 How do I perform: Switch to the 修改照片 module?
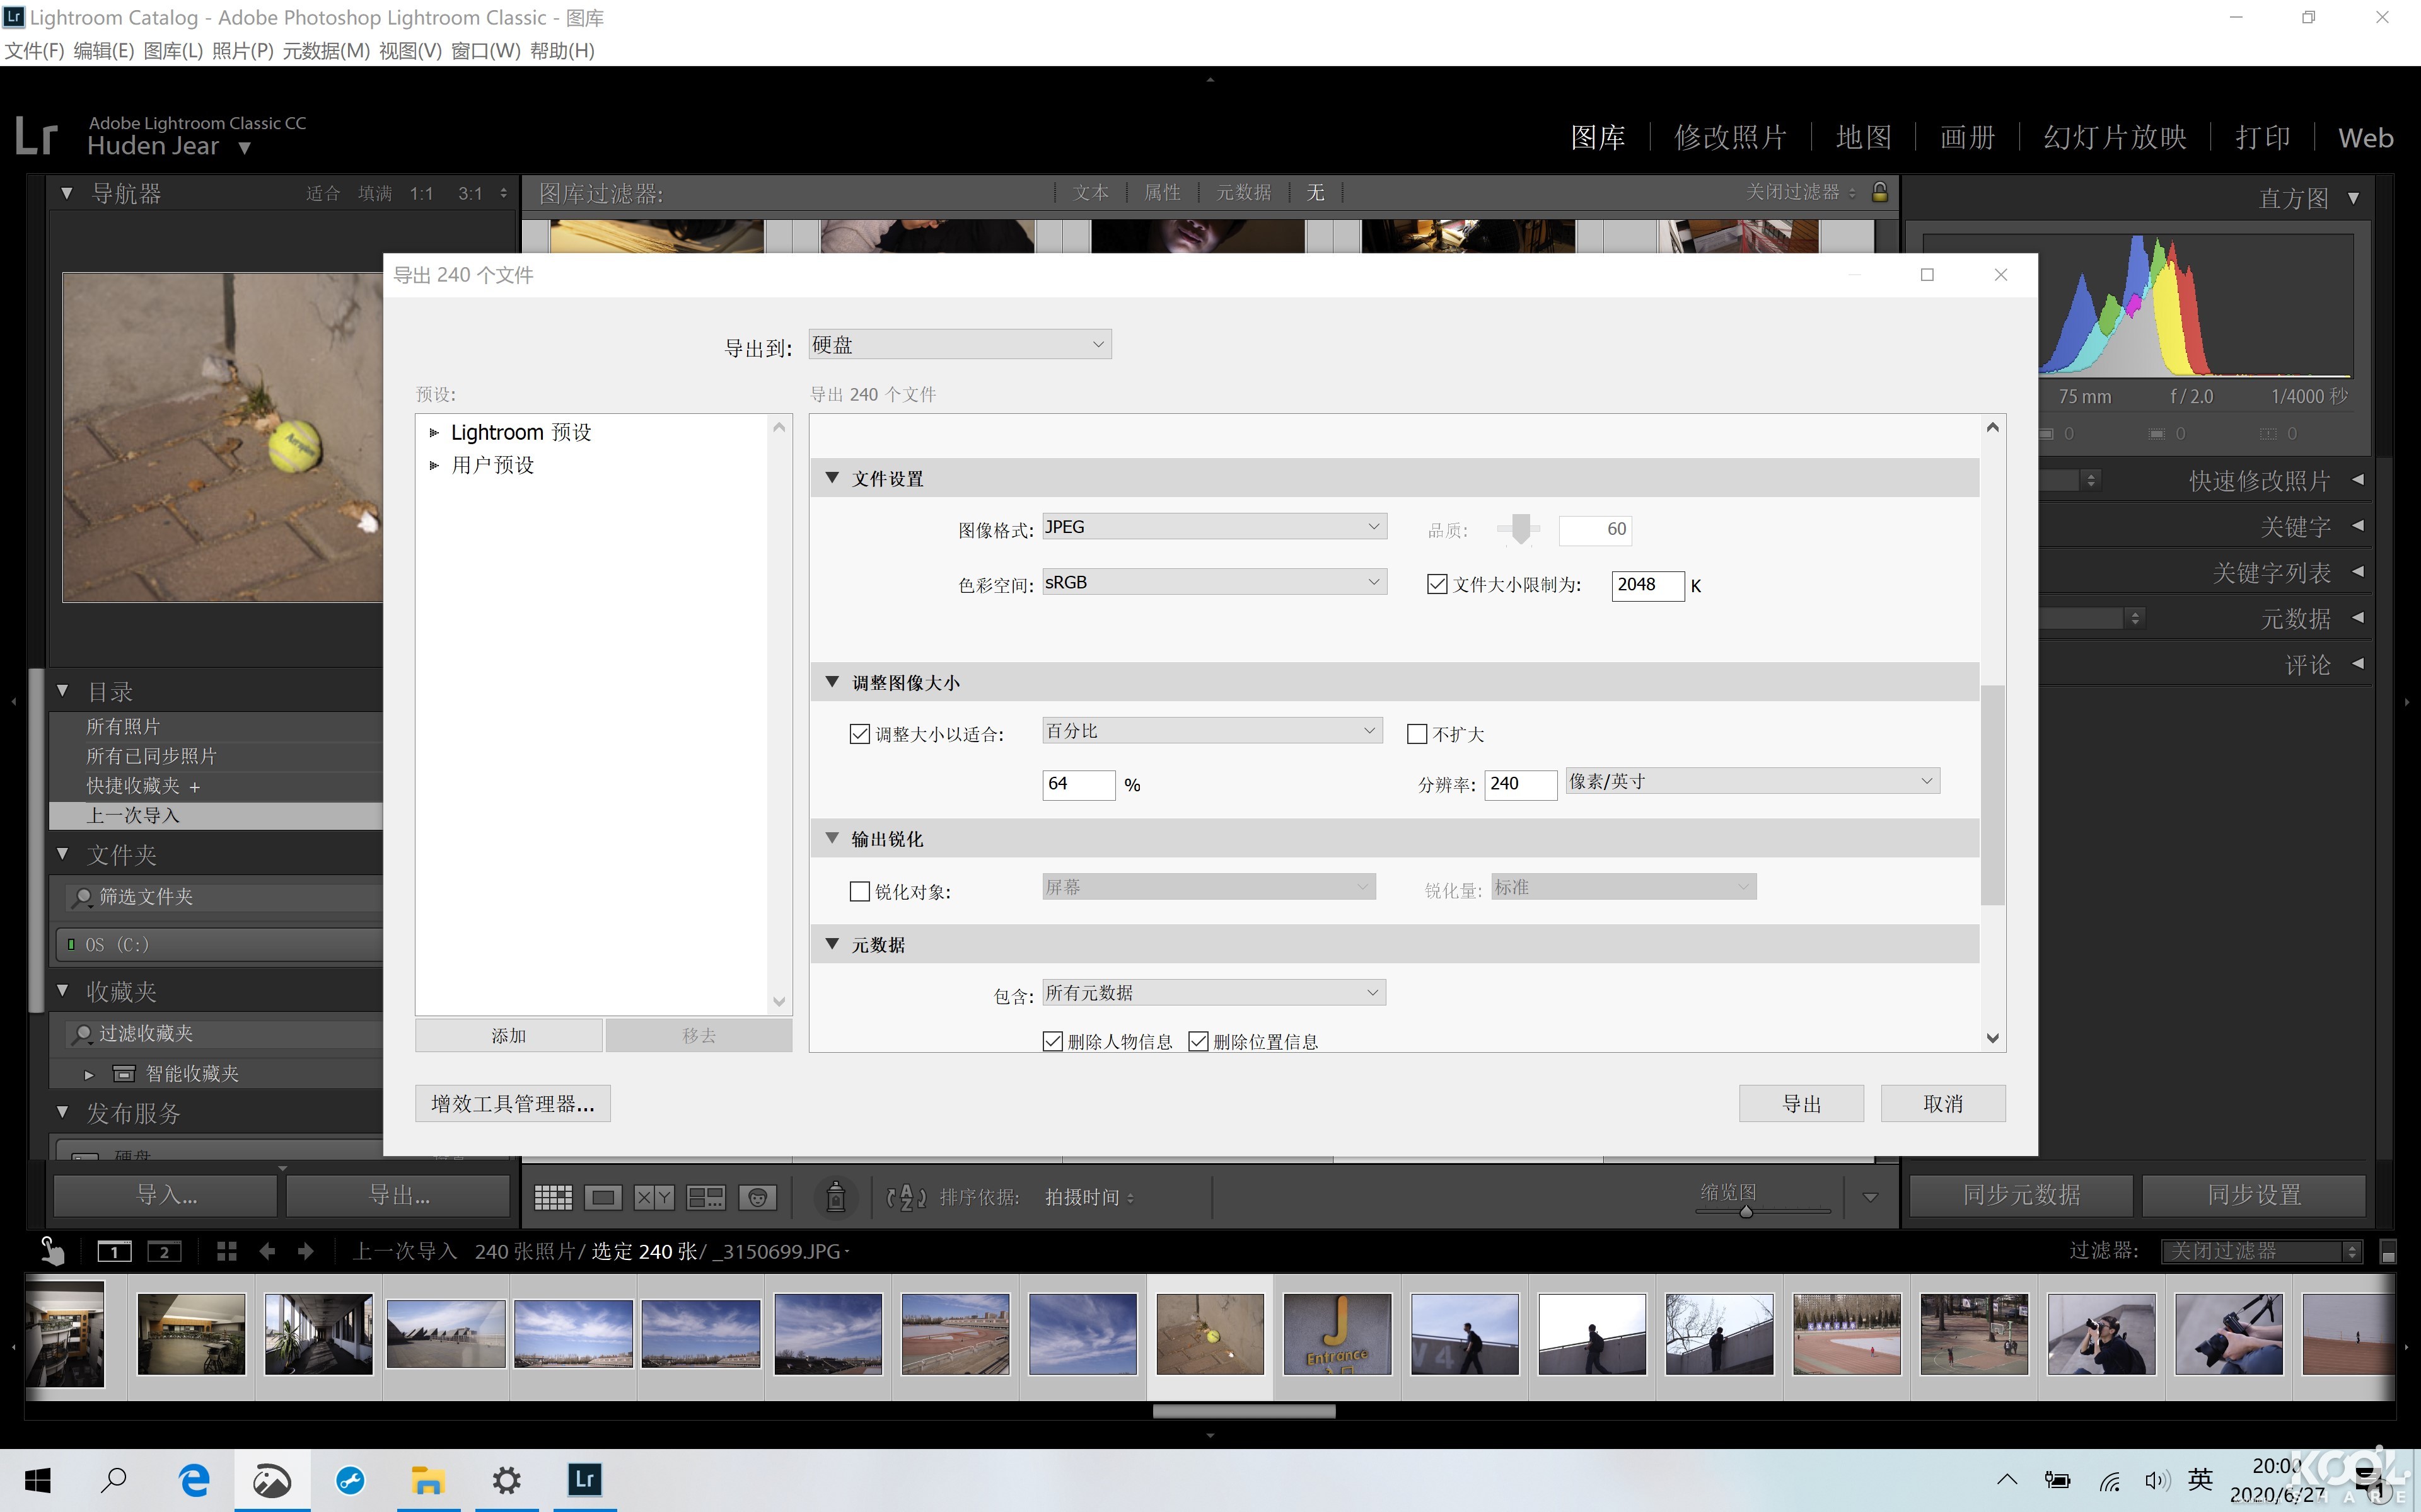pos(1730,137)
